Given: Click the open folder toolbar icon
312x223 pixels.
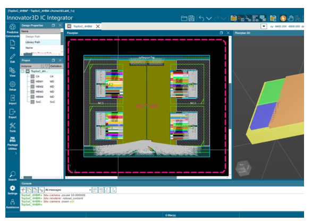Looking at the screenshot, I should 184,19.
